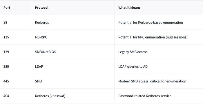Image resolution: width=203 pixels, height=105 pixels.
Task: Click the Port column header
Action: 7,8
